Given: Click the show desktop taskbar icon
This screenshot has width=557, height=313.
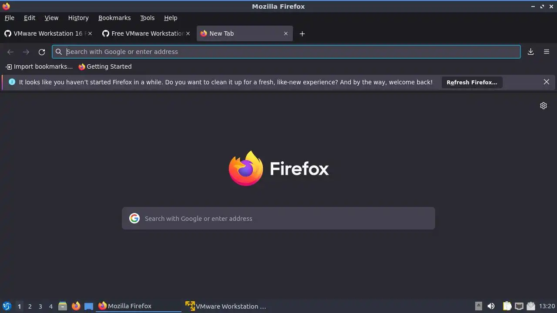Looking at the screenshot, I should coord(89,306).
